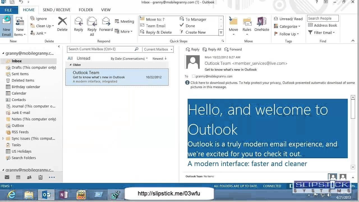Image resolution: width=359 pixels, height=202 pixels.
Task: Click Reply All in the reading pane
Action: (x=212, y=49)
